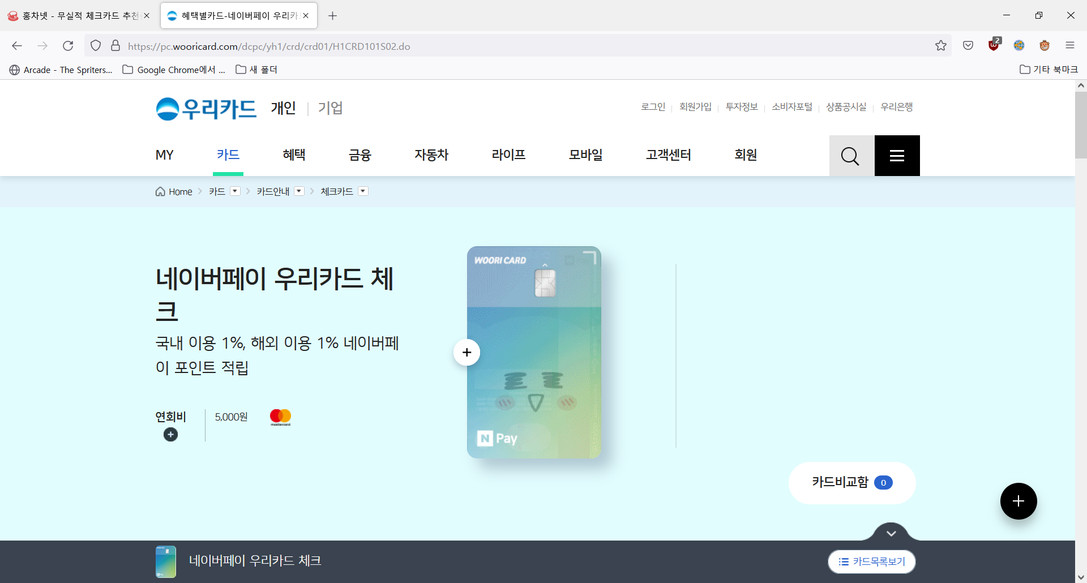This screenshot has height=583, width=1087.
Task: Open the 체크카드 breadcrumb dropdown arrow
Action: pyautogui.click(x=363, y=191)
